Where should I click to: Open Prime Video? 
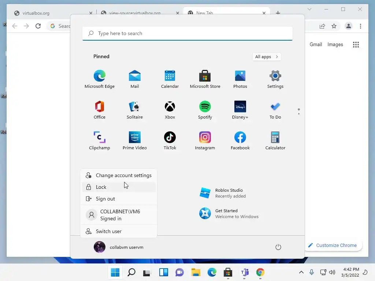coord(135,141)
